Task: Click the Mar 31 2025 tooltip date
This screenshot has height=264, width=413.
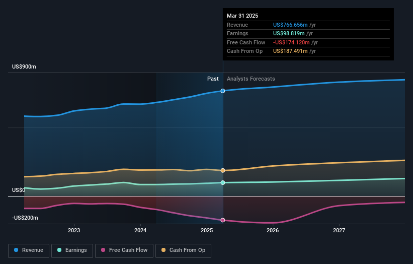Action: pyautogui.click(x=242, y=16)
